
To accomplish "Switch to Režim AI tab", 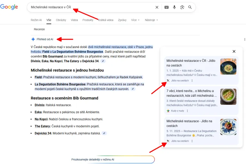I will point(36,20).
